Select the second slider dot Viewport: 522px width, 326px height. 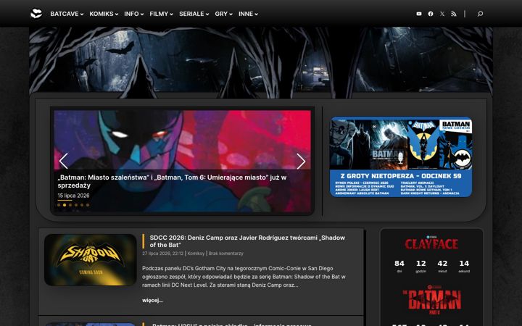(65, 205)
